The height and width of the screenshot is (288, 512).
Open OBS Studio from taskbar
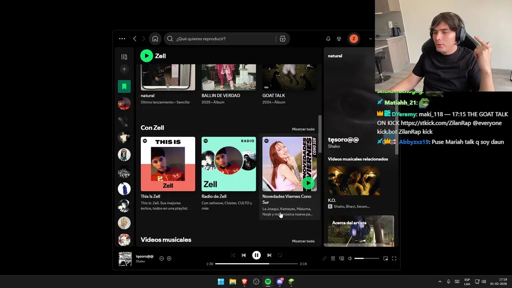point(256,282)
